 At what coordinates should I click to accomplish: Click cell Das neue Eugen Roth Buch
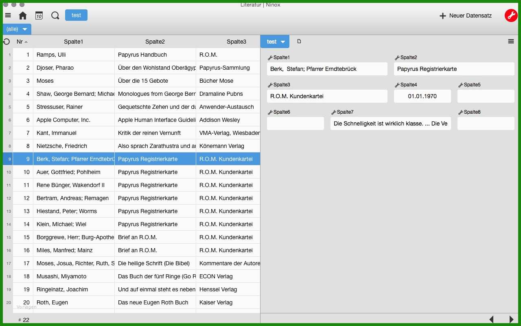[x=155, y=302]
